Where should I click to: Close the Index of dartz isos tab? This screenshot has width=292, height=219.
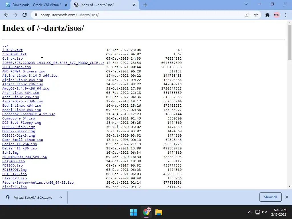[134, 5]
